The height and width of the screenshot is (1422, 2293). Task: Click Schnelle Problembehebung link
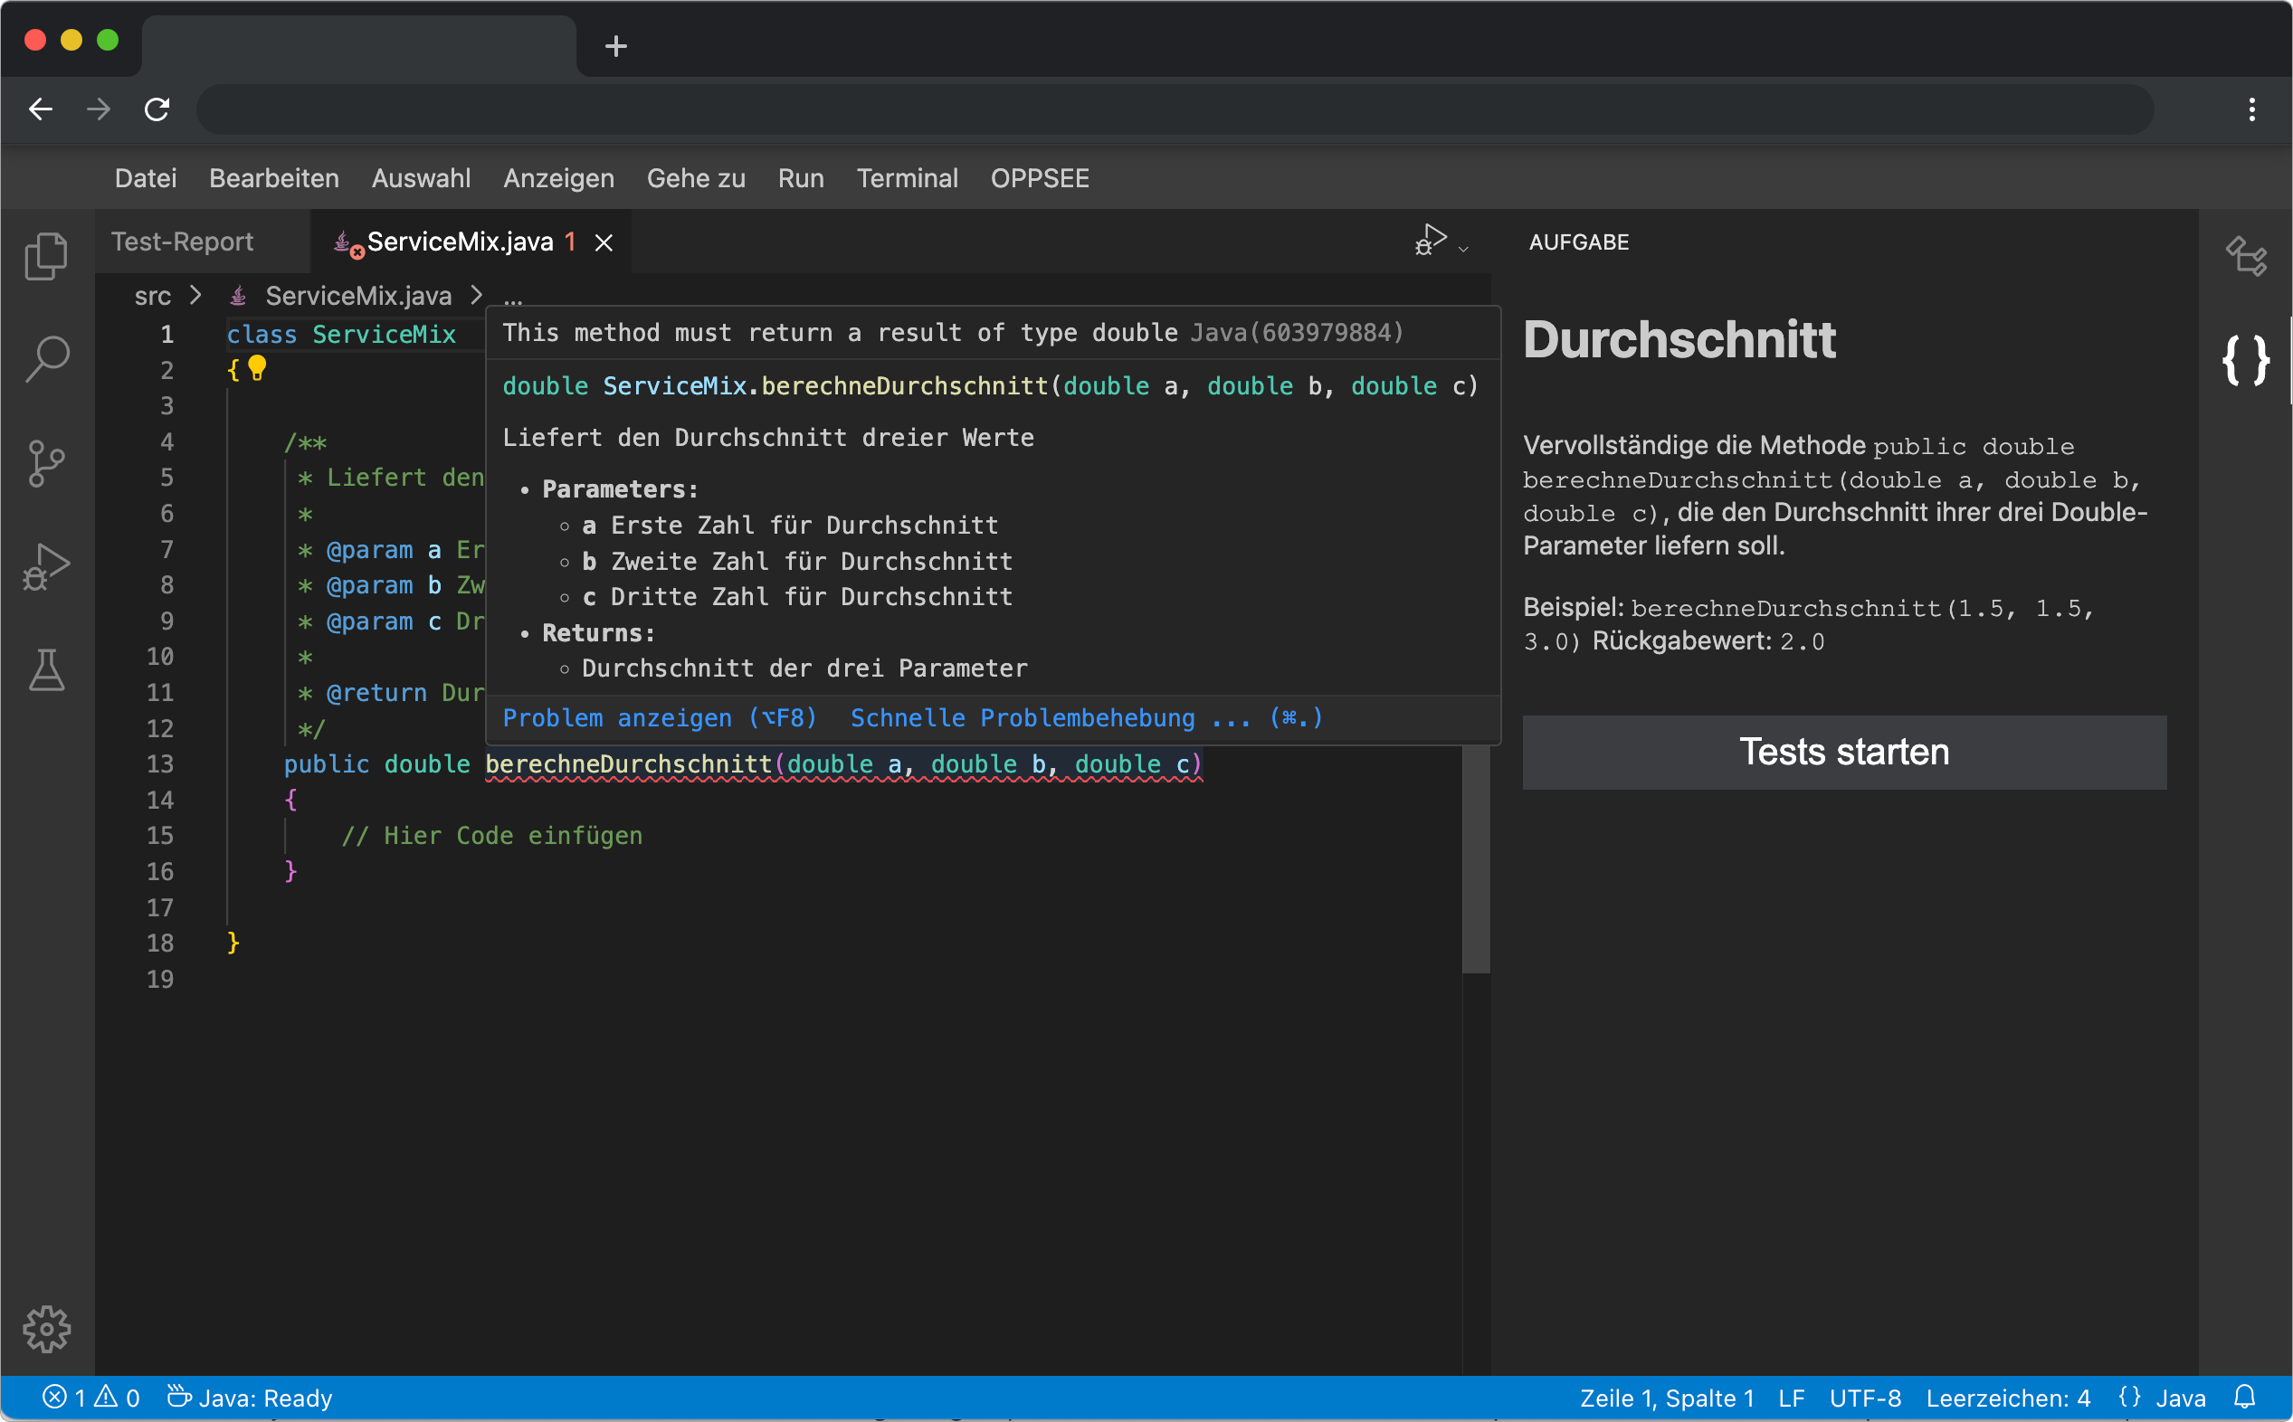coord(1085,718)
